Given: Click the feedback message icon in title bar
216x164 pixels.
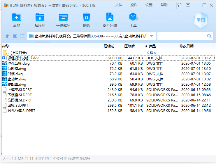Looking at the screenshot, I should (188, 5).
